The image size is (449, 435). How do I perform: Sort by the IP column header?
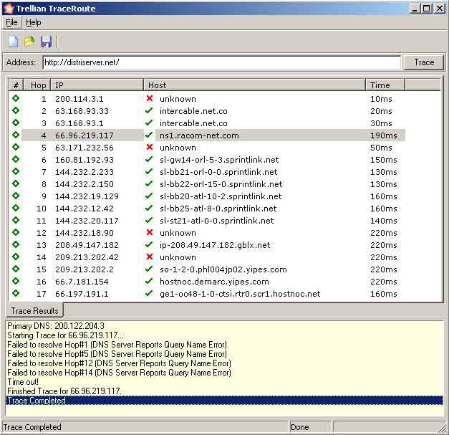(97, 85)
